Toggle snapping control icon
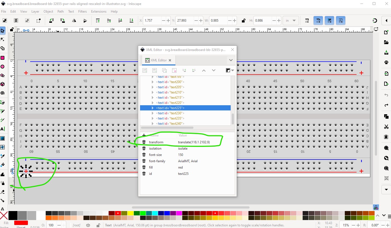Viewport: 391px width, 228px height. coord(375,21)
